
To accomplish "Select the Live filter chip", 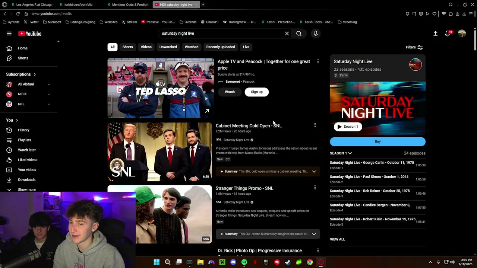I will [x=246, y=47].
